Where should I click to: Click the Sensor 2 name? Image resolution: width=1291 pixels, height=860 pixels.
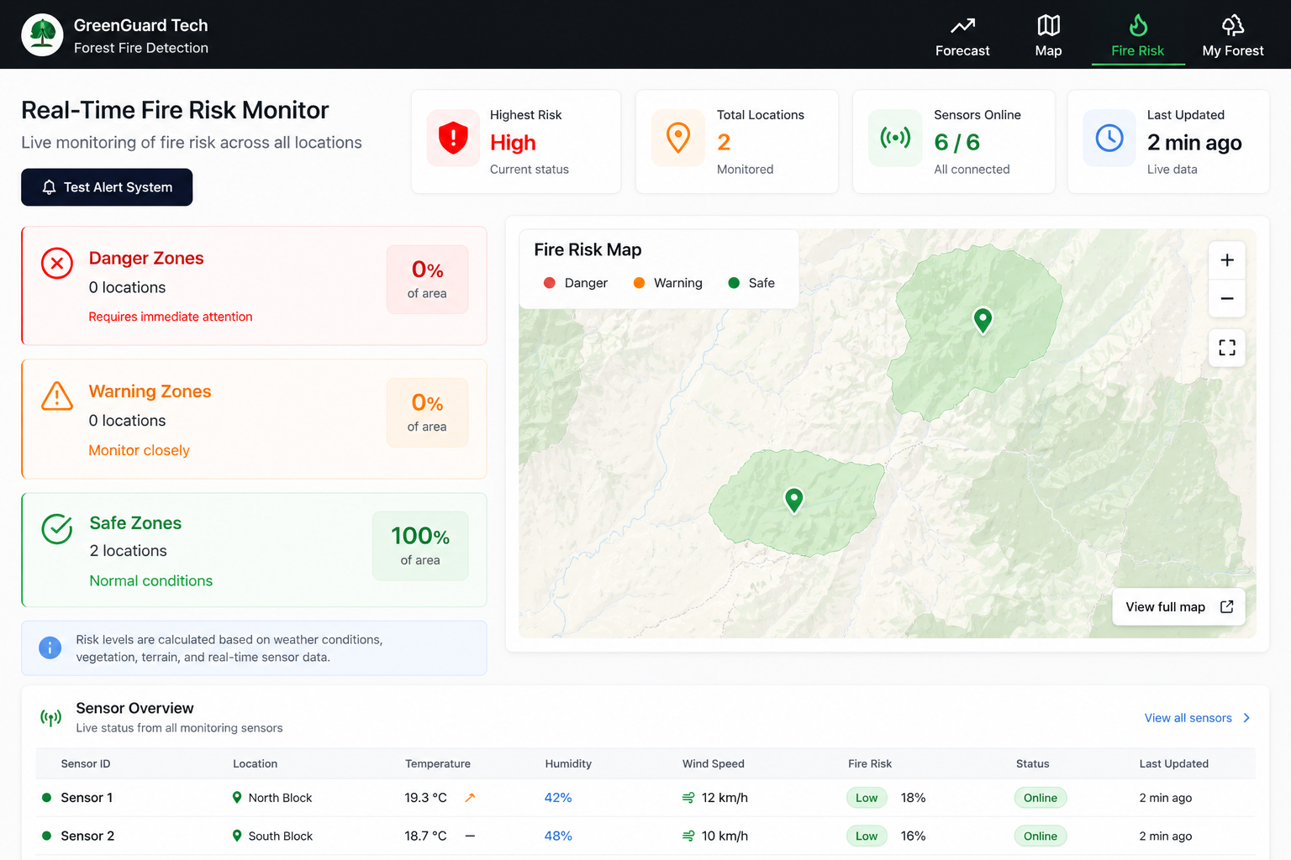coord(87,836)
